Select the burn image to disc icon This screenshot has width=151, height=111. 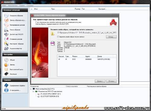6,20
